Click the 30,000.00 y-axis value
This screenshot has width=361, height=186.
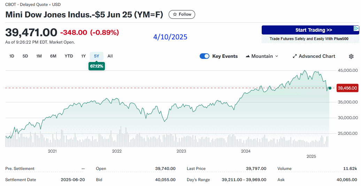coord(348,118)
